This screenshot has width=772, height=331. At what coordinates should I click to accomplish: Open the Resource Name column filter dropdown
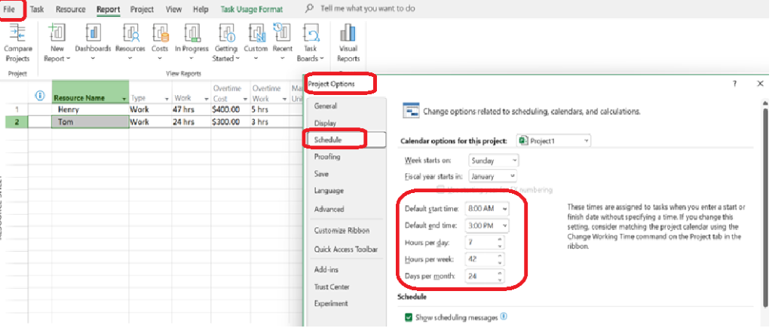click(x=124, y=99)
